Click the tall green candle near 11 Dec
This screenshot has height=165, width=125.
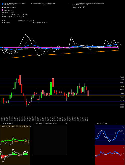pos(51,89)
